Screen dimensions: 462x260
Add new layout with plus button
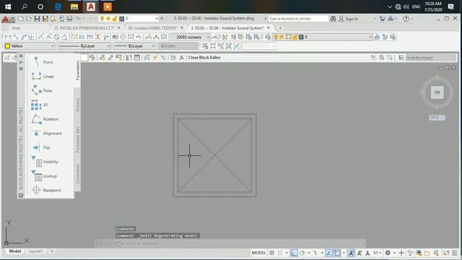(x=52, y=251)
